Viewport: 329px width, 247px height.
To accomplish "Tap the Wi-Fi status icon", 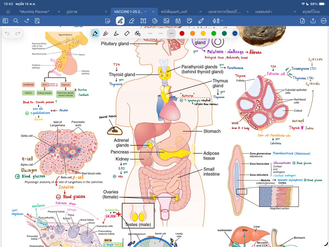I will 303,4.
